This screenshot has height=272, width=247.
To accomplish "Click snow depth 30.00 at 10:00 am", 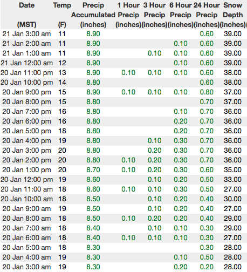I will [232, 199].
